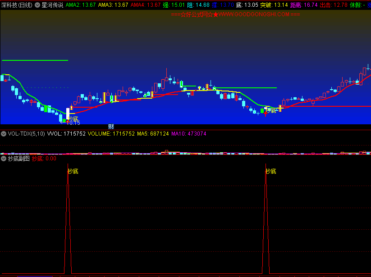The image size is (371, 277).
Task: Click the 底: 13.05 value
Action: click(247, 5)
